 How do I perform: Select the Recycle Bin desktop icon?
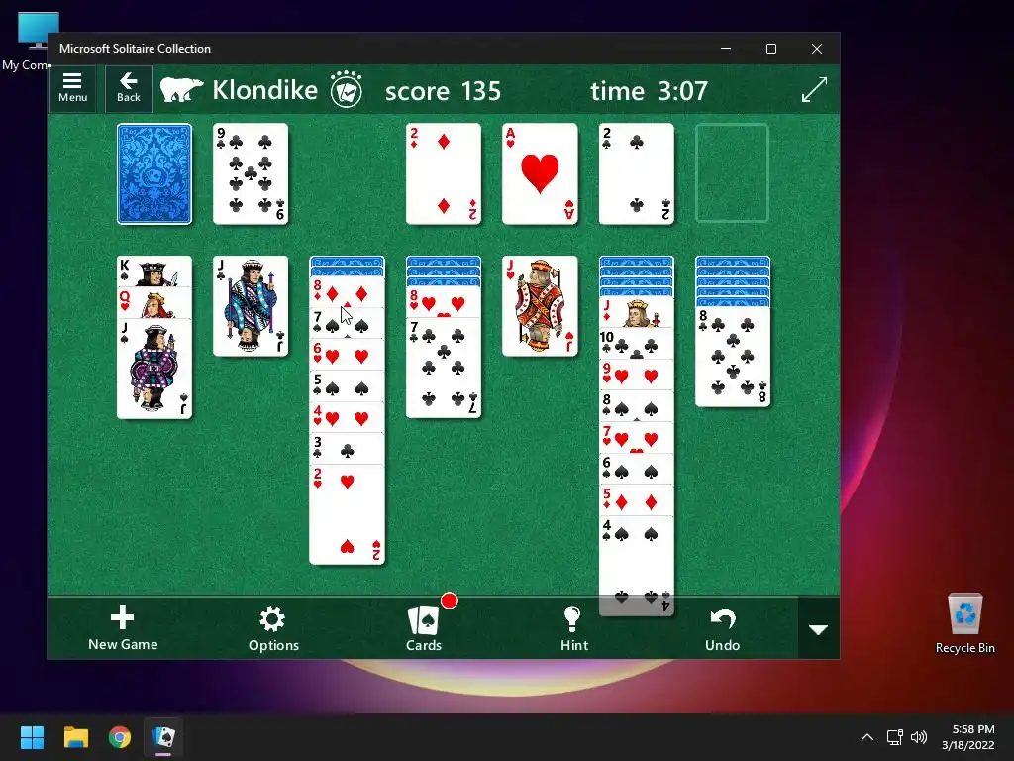(964, 623)
